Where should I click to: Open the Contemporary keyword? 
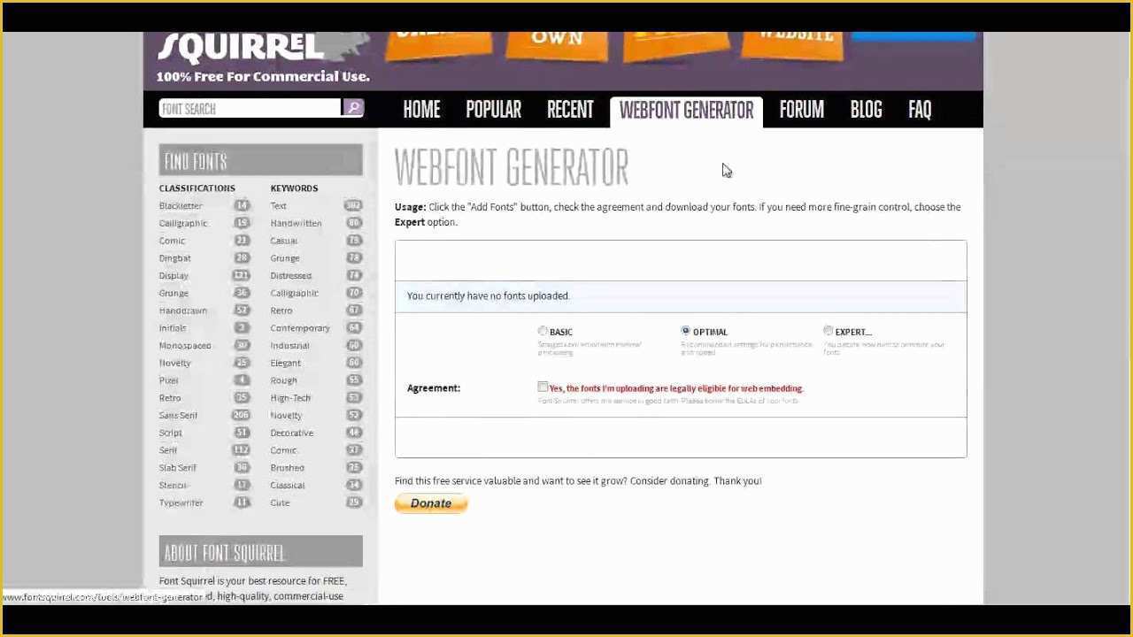pos(299,328)
